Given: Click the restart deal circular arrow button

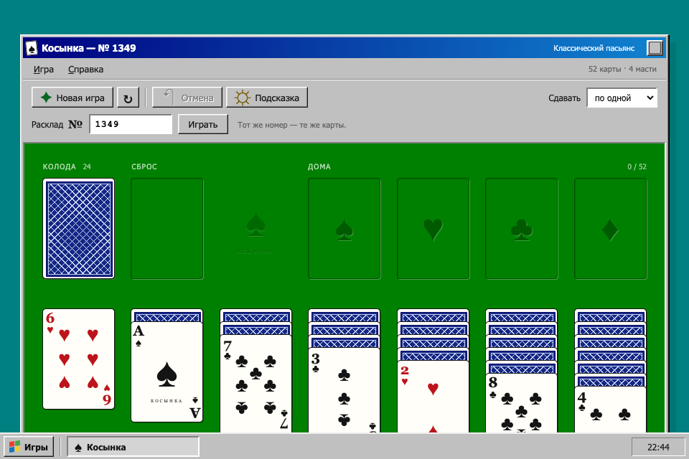Looking at the screenshot, I should click(128, 98).
